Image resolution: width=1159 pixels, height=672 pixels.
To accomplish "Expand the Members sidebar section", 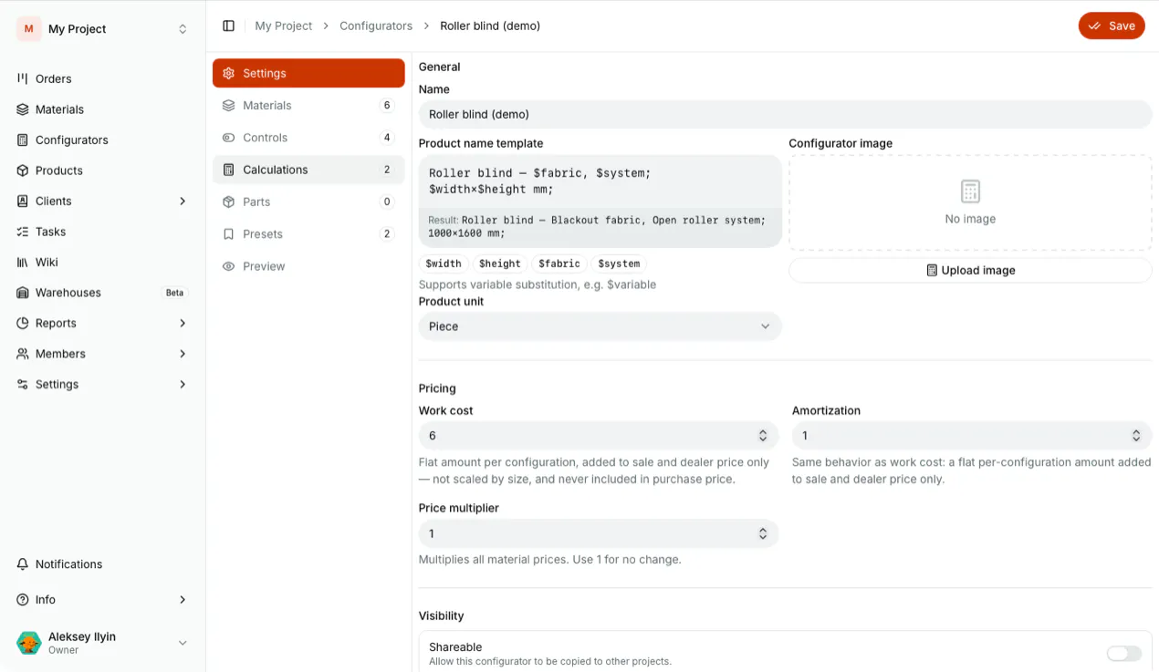I will coord(183,354).
